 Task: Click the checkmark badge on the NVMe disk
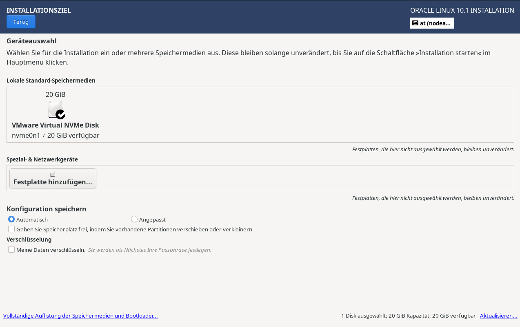click(60, 115)
